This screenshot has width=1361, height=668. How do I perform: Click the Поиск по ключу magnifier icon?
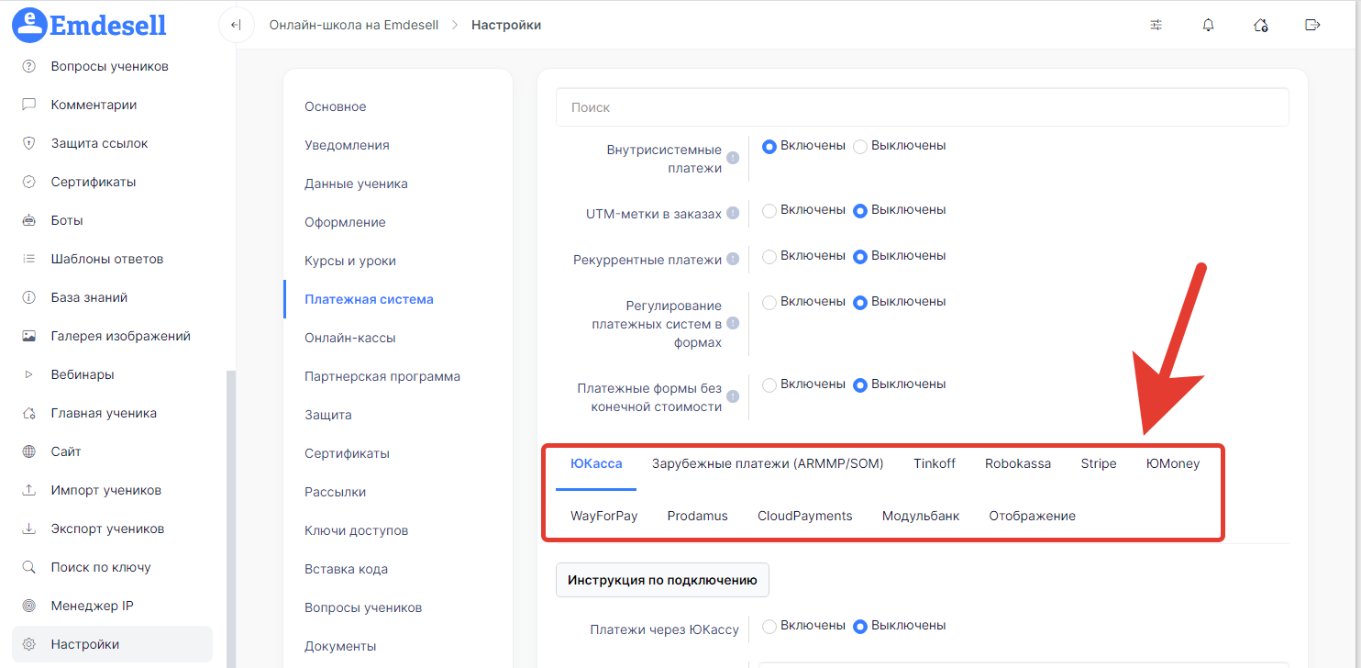[x=28, y=567]
